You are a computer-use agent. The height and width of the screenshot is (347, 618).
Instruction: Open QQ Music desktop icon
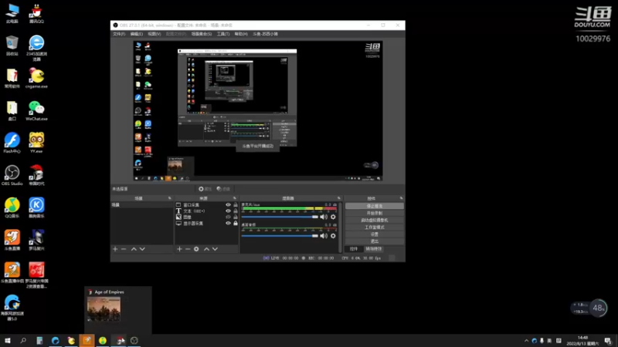point(12,207)
